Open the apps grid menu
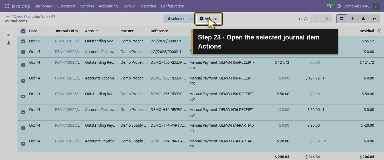Viewport: 384px width, 160px height. coord(7,6)
